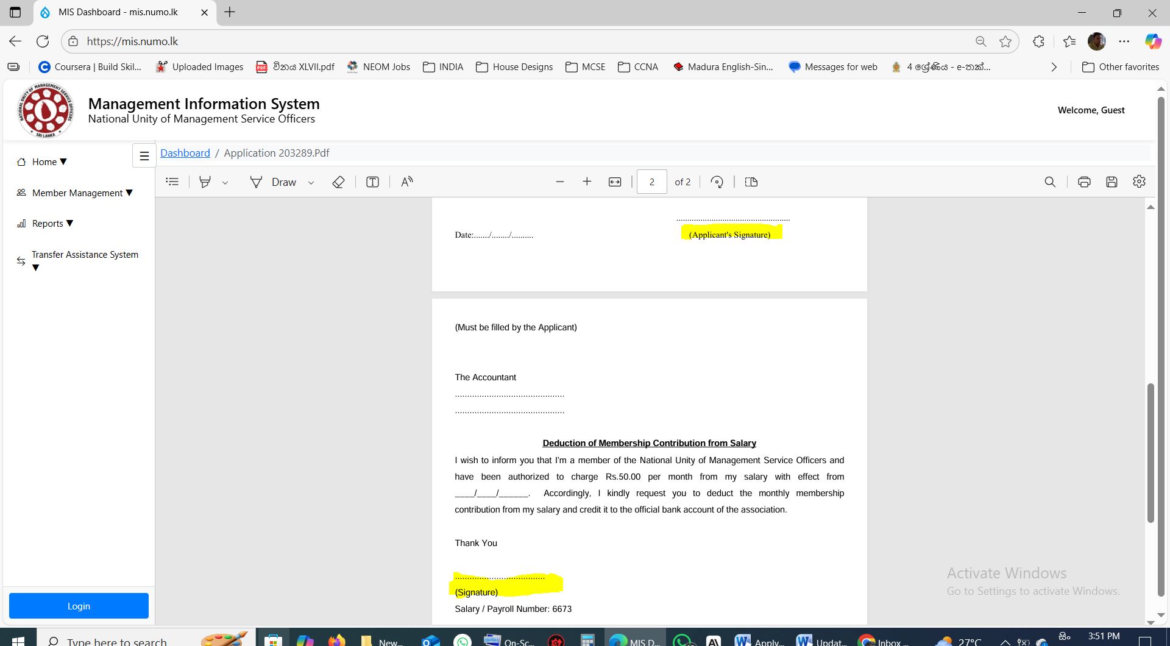Print the application PDF
This screenshot has height=646, width=1170.
pyautogui.click(x=1084, y=182)
